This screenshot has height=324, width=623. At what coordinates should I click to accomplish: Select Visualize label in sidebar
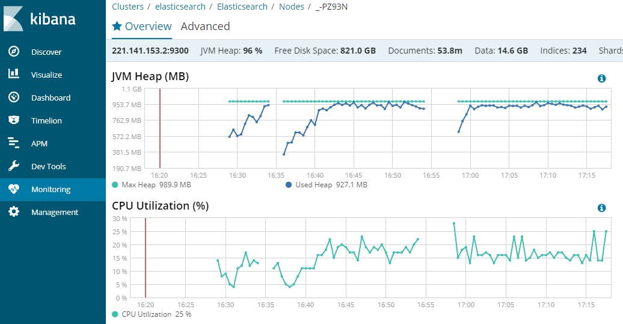click(46, 75)
